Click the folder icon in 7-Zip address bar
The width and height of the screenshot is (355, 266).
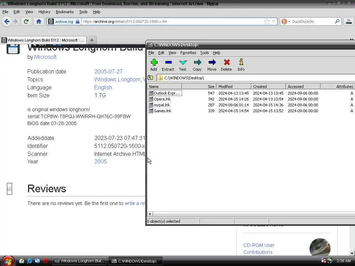tap(160, 78)
